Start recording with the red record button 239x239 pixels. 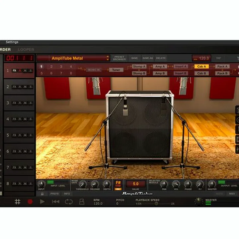(30, 202)
